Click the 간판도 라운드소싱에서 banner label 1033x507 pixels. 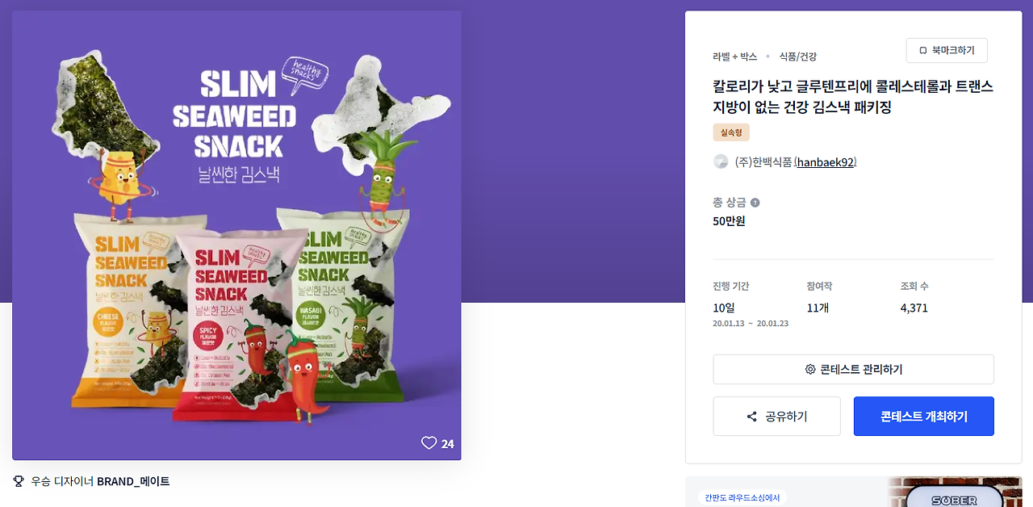pos(742,498)
